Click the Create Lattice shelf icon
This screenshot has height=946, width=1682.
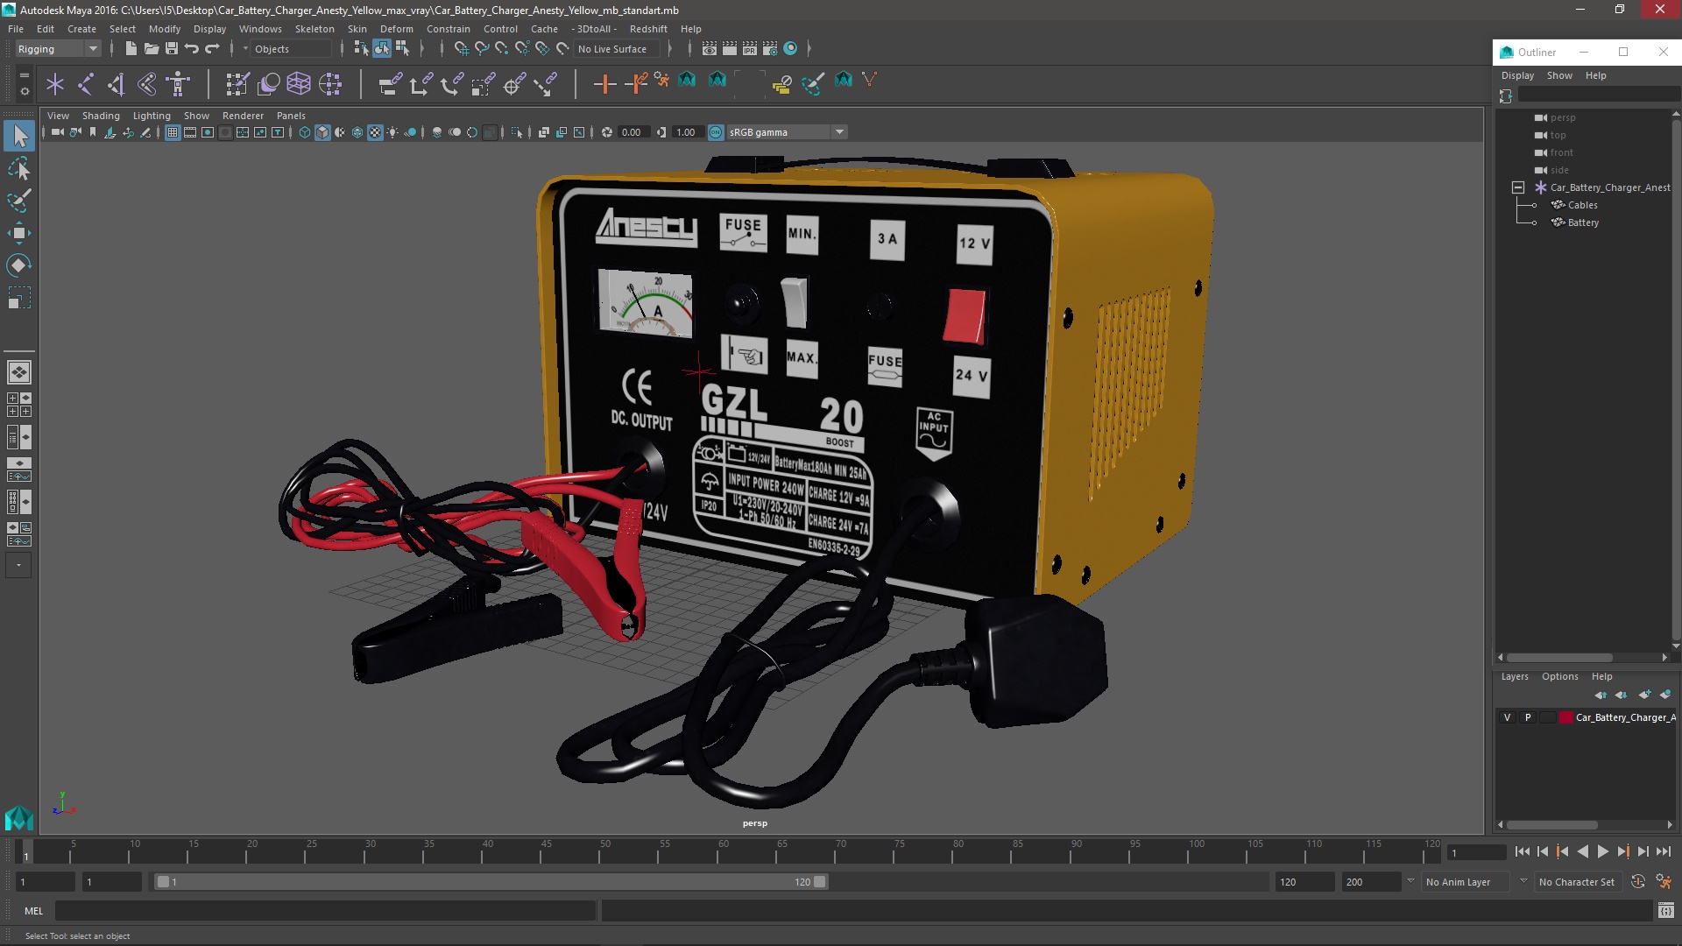coord(299,84)
